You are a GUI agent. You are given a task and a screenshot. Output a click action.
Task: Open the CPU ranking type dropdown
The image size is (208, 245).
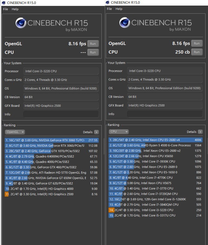(118, 132)
